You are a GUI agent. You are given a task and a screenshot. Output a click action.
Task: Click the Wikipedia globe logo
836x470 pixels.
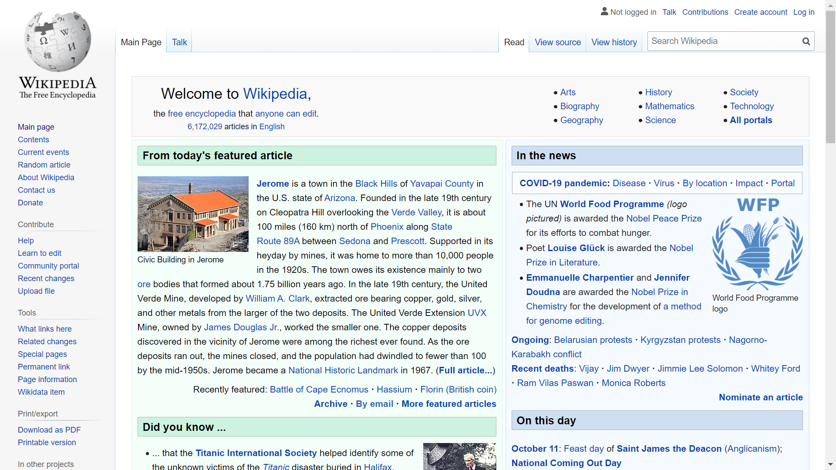[57, 42]
